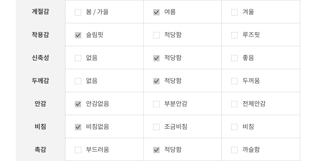Check the 부분안감 lining checkbox

click(156, 104)
